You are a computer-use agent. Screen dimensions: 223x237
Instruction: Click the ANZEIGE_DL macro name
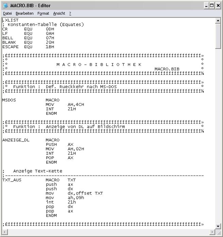(x=16, y=140)
